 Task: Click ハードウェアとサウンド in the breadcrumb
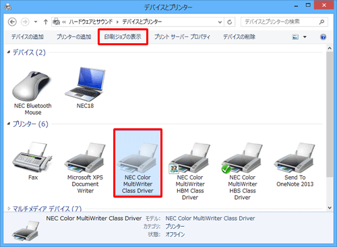click(90, 22)
